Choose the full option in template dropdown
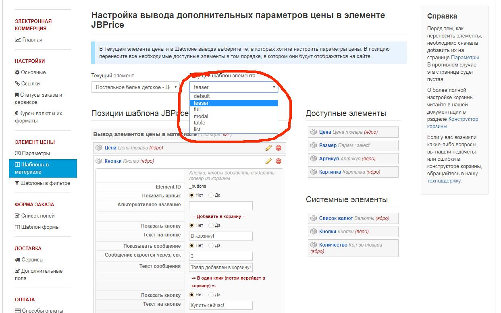 197,110
